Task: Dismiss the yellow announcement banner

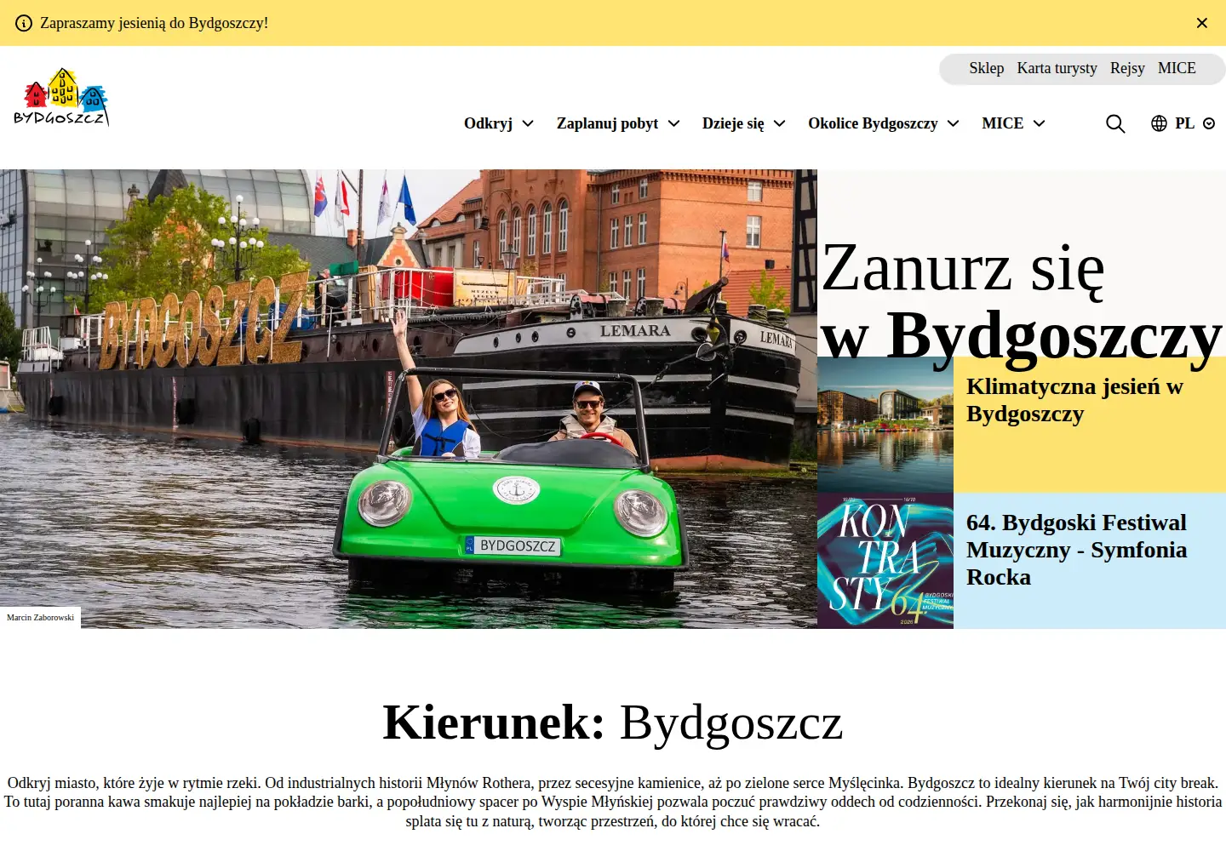Action: click(x=1202, y=23)
